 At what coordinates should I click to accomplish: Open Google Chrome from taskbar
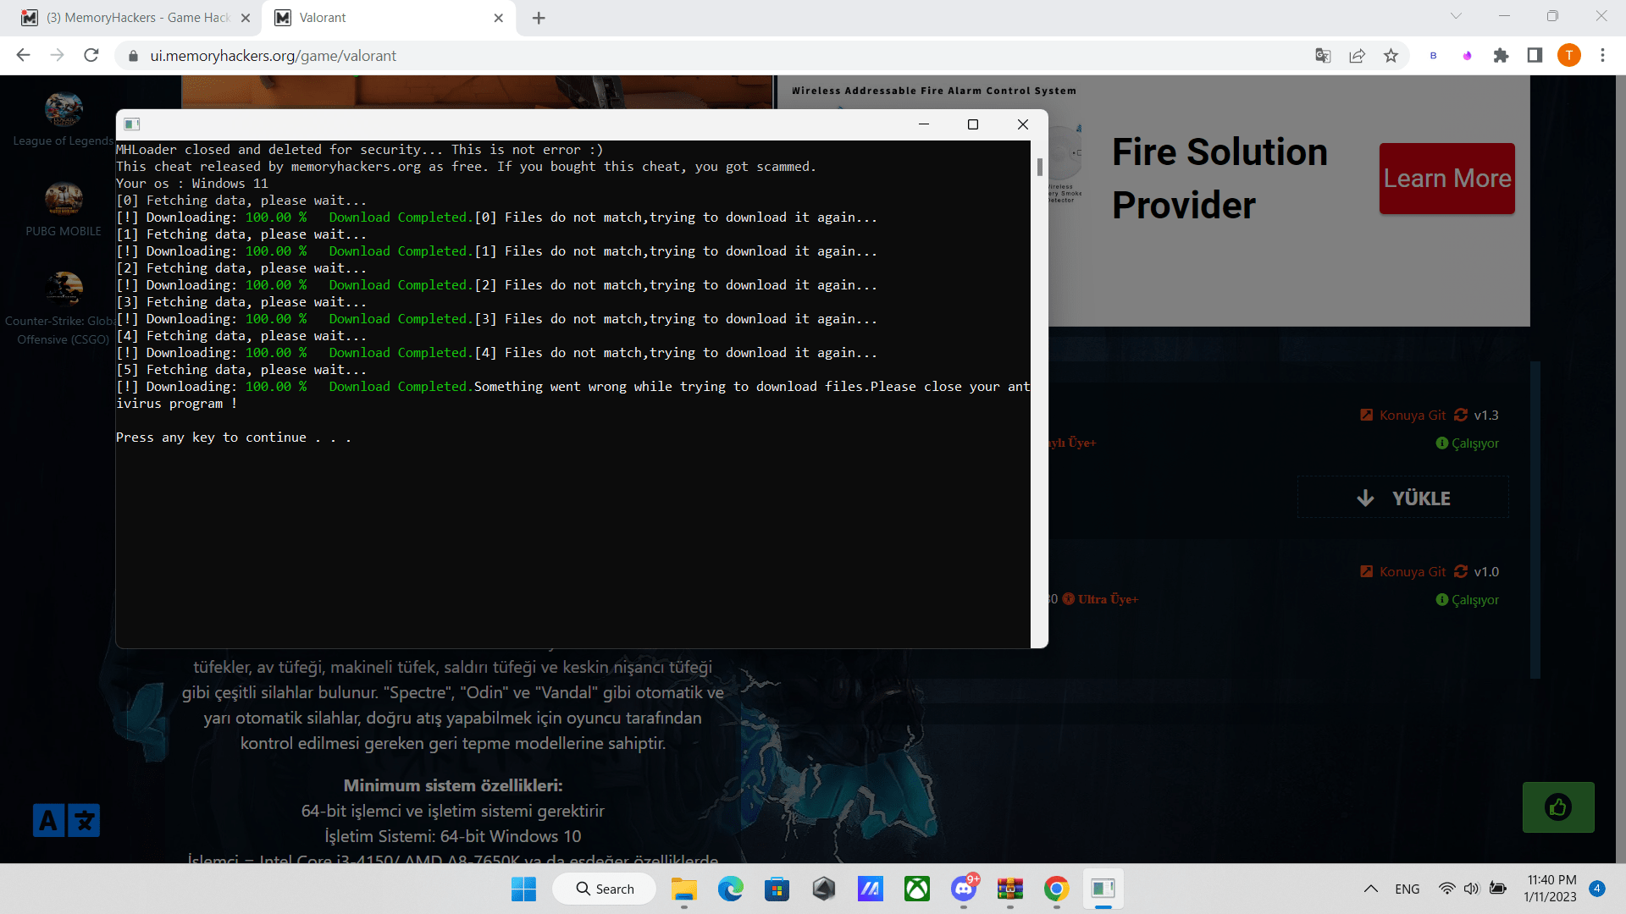1056,889
